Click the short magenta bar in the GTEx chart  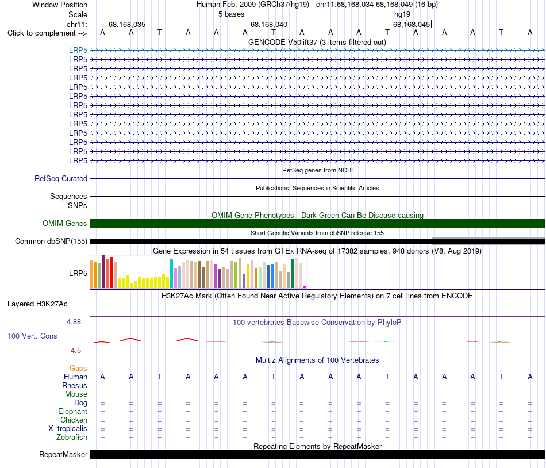[x=305, y=287]
